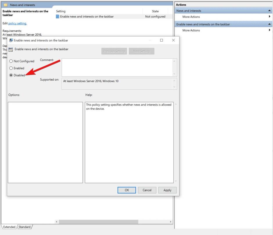Click the Comment box scroll down arrow
Screen dimensions: 273x235
point(174,74)
